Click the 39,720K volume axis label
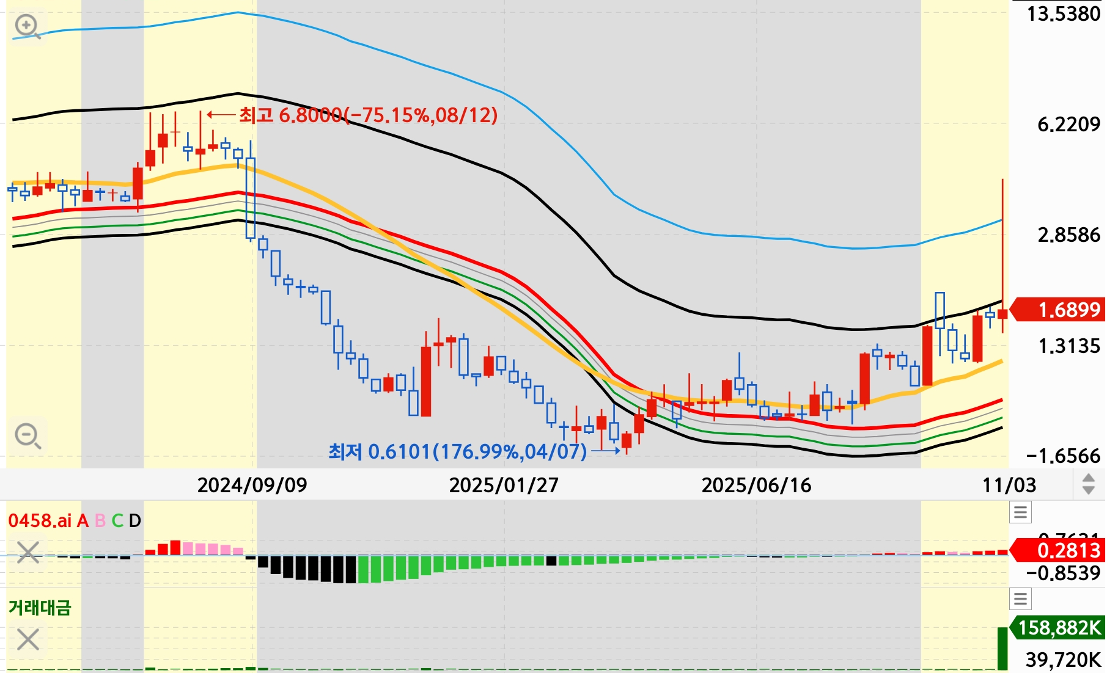Viewport: 1107px width, 673px height. coord(1064,660)
